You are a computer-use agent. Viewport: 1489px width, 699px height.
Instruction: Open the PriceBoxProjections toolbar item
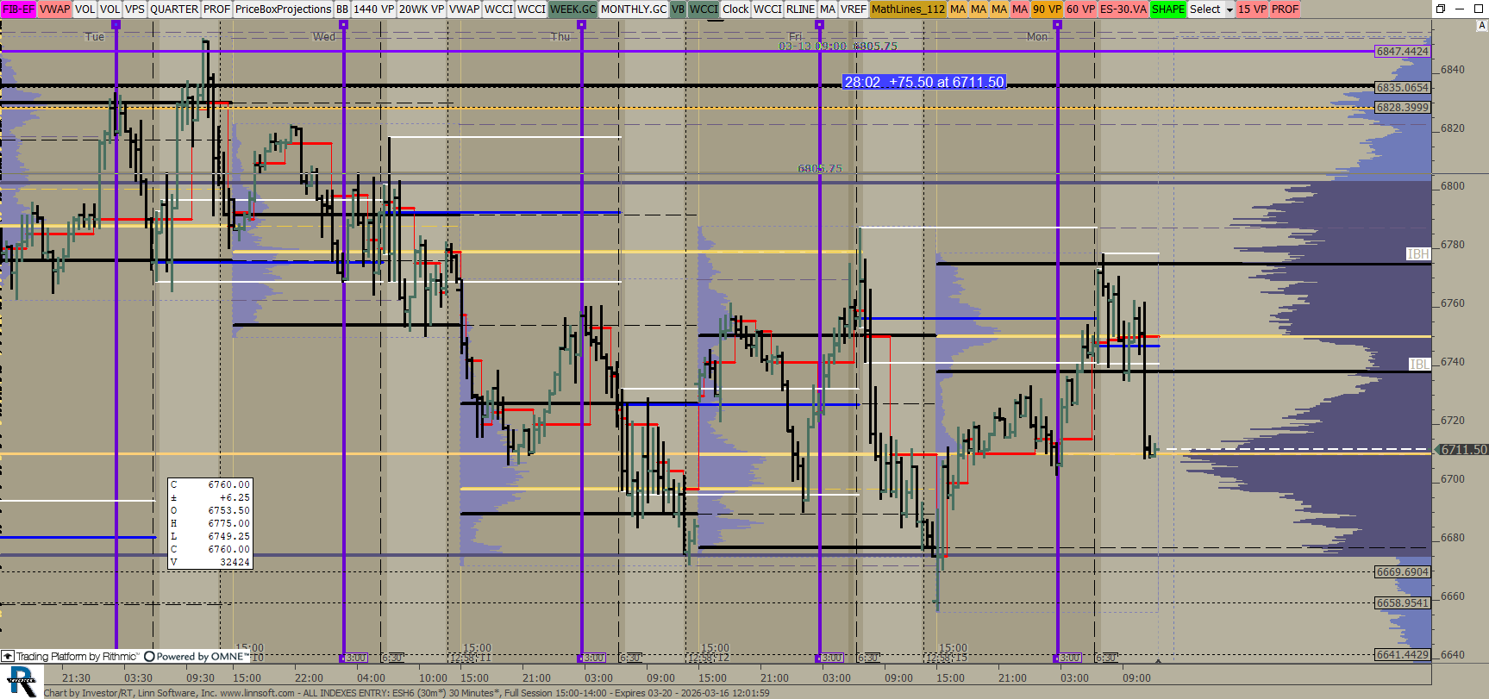[x=283, y=9]
